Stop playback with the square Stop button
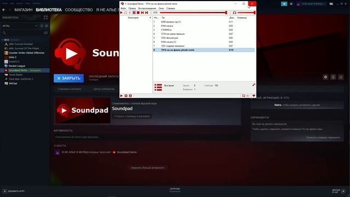 coord(138,13)
